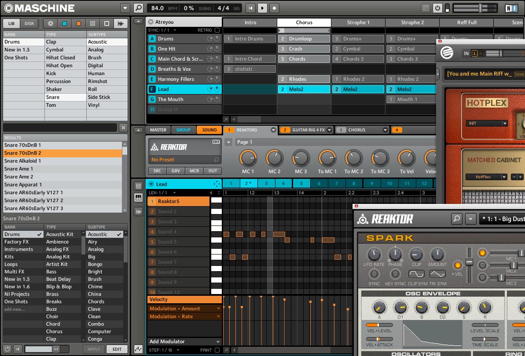Click the Record transport button
Image resolution: width=525 pixels, height=356 pixels.
[274, 8]
